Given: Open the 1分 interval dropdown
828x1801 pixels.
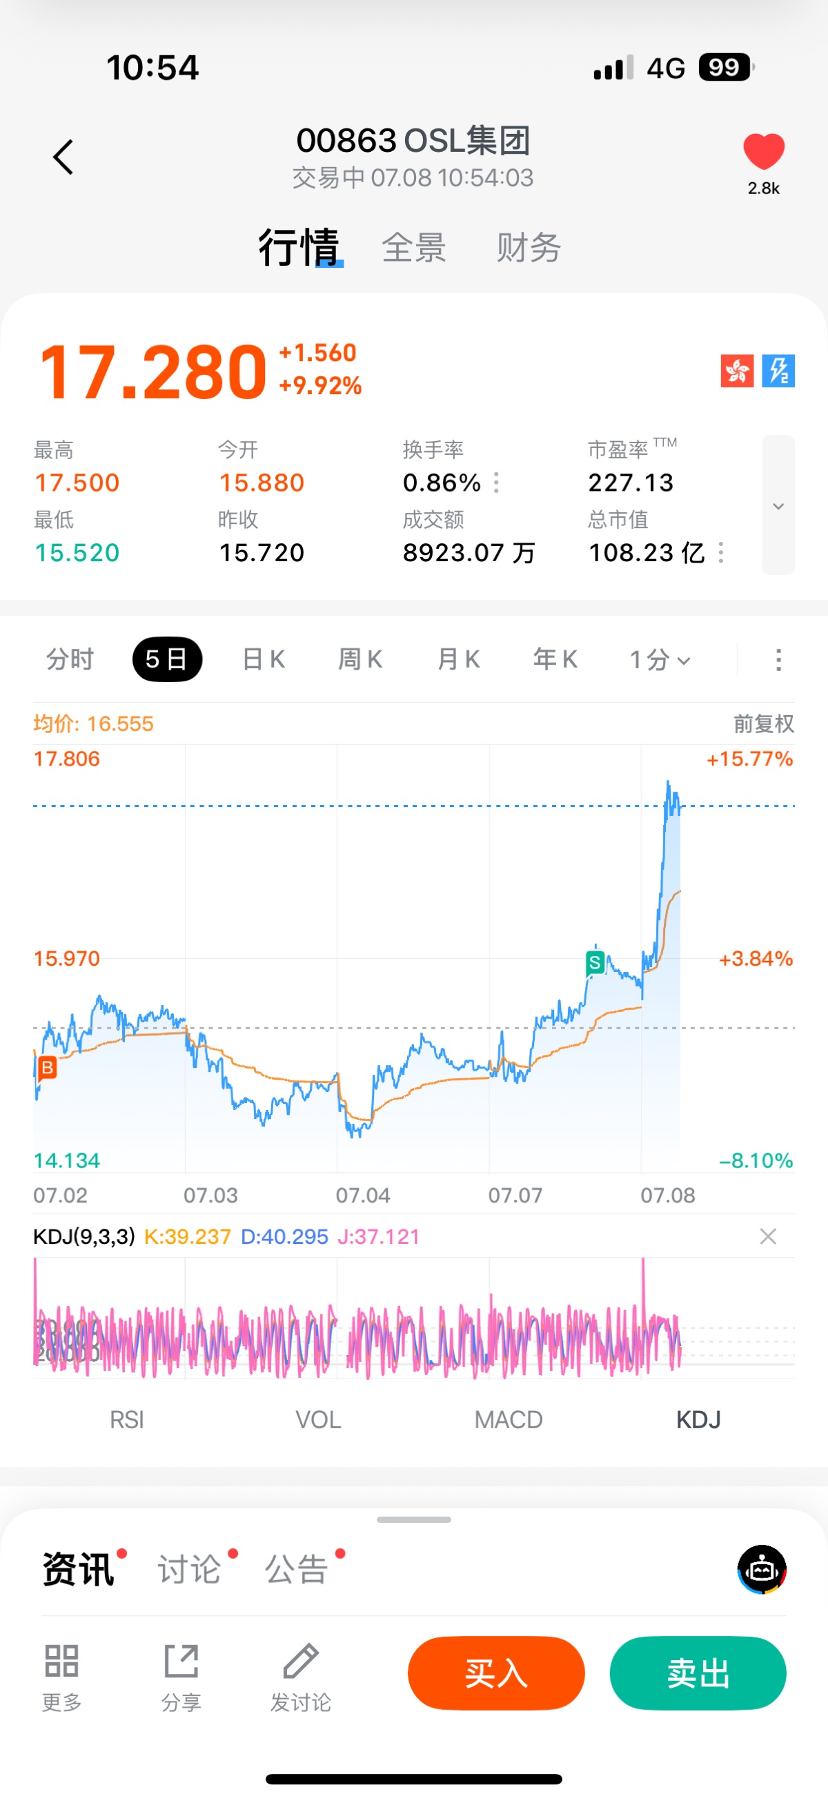Looking at the screenshot, I should [660, 660].
